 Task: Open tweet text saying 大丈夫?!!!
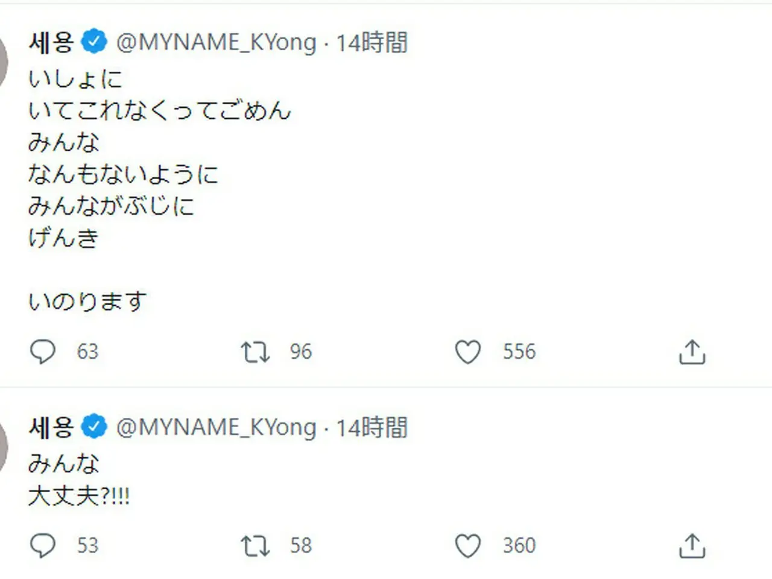[79, 480]
